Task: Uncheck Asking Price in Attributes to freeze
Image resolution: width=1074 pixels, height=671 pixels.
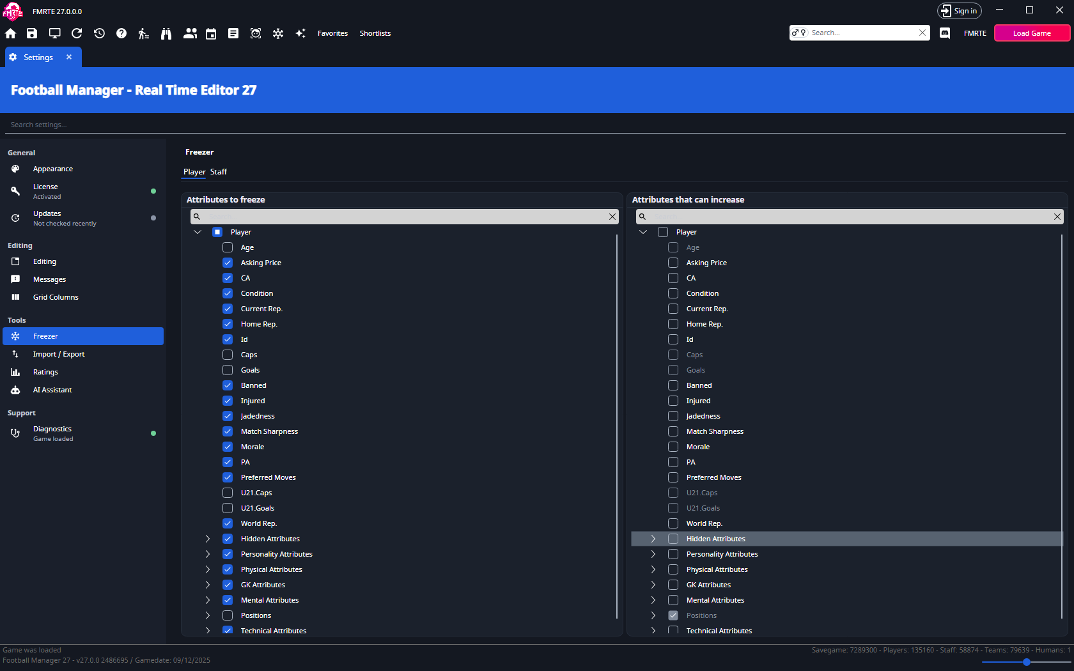Action: [x=228, y=263]
